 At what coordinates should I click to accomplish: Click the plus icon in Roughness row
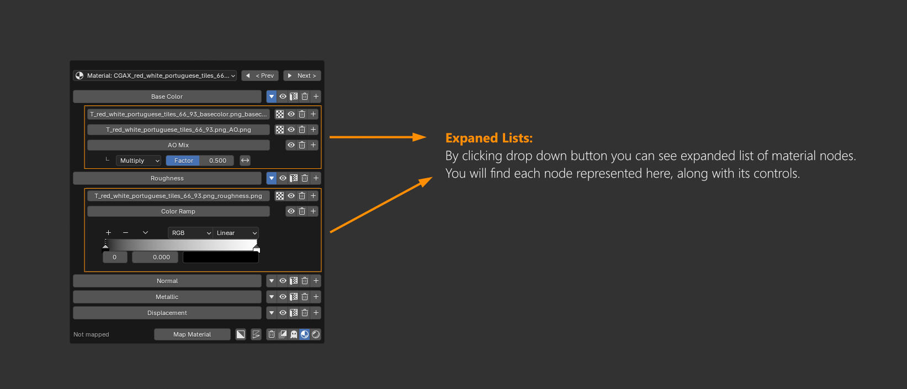(x=316, y=178)
